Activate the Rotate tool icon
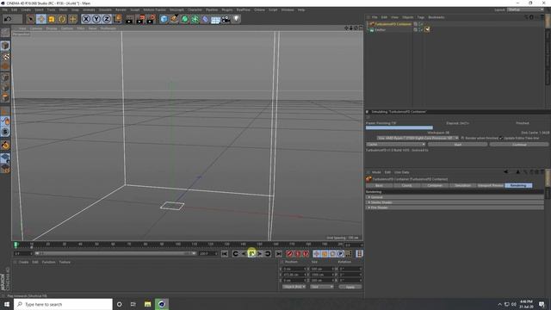The image size is (551, 310). pos(62,19)
